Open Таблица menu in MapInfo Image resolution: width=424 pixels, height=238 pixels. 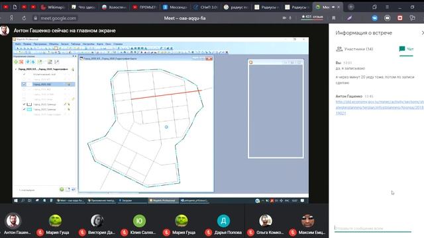(x=76, y=44)
